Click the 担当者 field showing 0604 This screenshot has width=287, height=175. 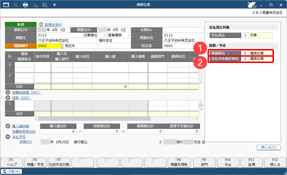point(183,46)
